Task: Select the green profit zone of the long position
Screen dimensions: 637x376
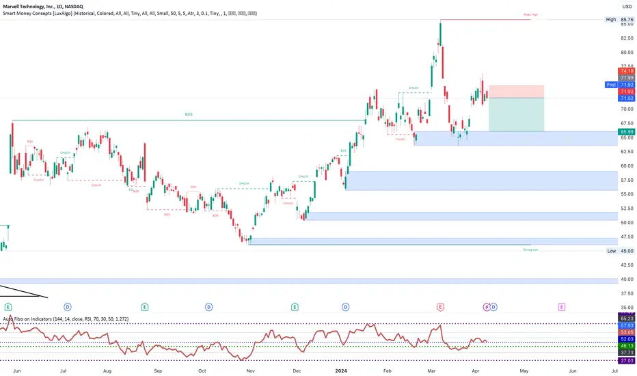Action: (516, 115)
